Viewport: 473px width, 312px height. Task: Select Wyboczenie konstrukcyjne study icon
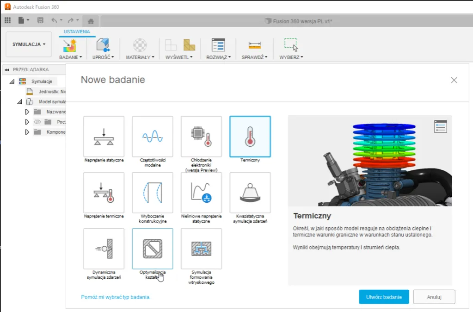pos(153,193)
